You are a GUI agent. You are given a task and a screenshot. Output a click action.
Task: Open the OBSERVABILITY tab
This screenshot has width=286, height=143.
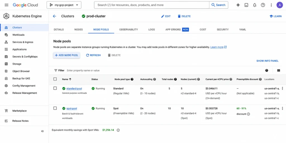(128, 30)
